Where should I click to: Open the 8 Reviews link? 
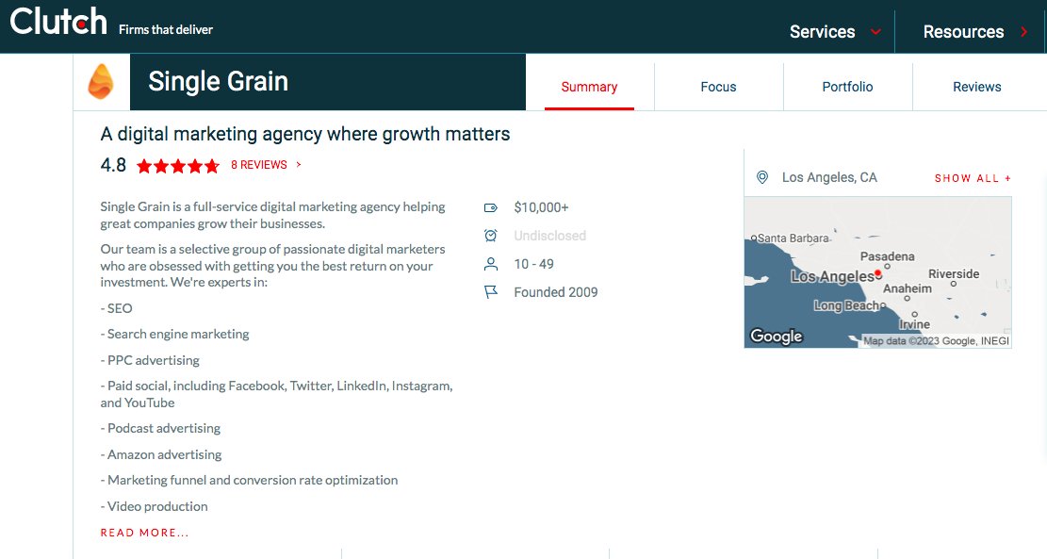point(260,165)
